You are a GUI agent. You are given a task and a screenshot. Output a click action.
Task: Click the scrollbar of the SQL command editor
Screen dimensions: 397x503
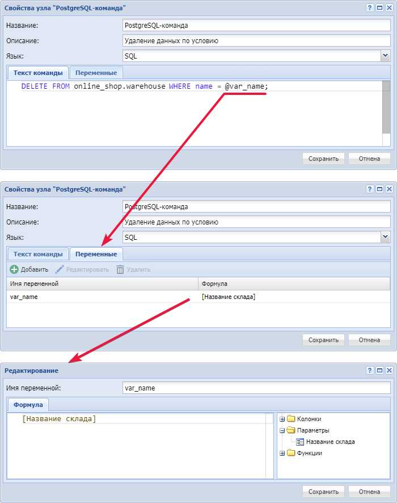[x=386, y=113]
